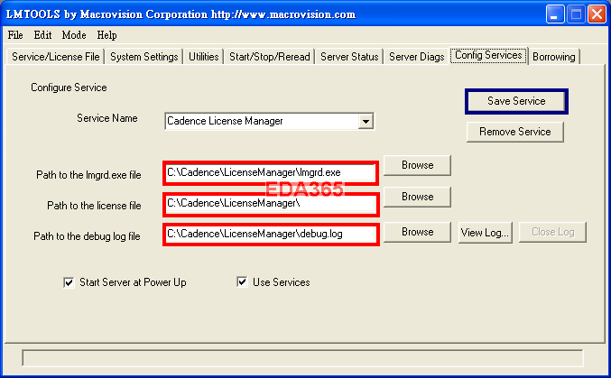
Task: Click the LMTOOLS title bar text
Action: pyautogui.click(x=181, y=14)
